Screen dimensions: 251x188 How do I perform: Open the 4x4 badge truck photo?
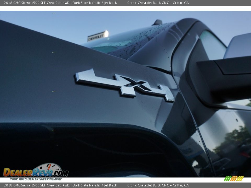coord(125,94)
